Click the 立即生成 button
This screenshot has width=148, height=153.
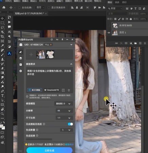[50, 150]
